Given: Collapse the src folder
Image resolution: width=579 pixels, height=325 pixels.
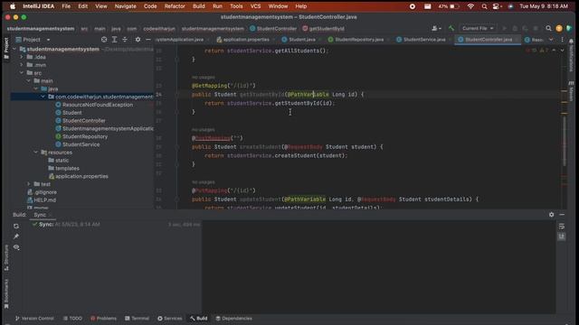Looking at the screenshot, I should click(22, 73).
